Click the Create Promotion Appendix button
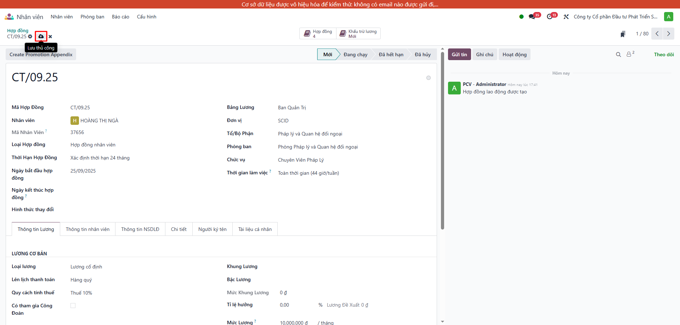 [x=41, y=54]
